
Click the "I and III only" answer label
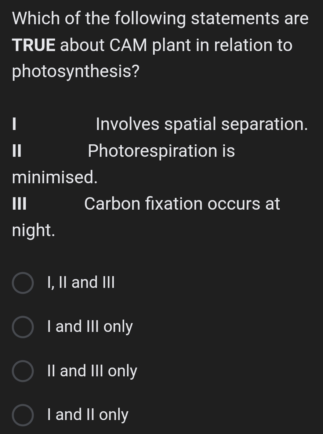tap(90, 326)
